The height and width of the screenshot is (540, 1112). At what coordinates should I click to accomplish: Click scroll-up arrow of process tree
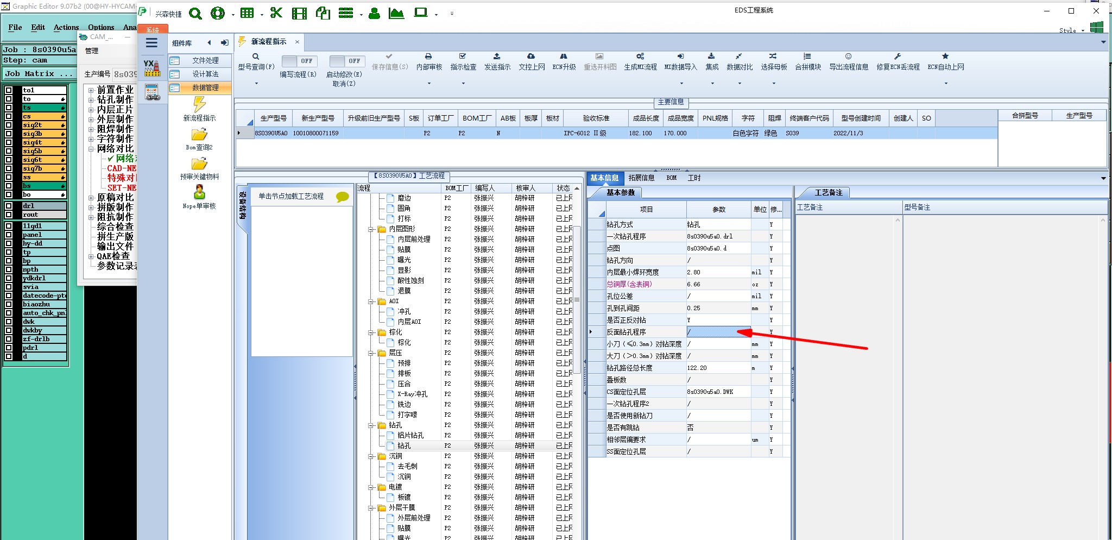[577, 188]
